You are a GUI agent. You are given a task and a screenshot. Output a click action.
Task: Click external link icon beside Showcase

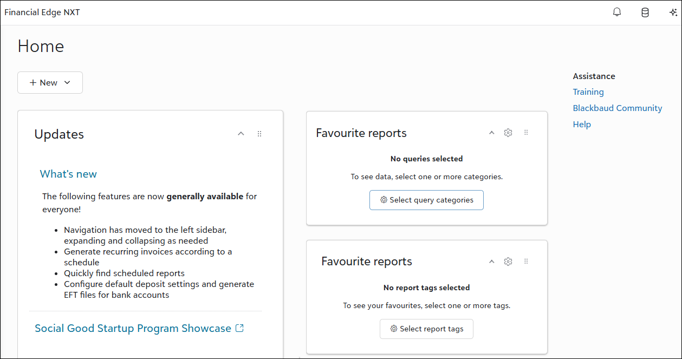coord(239,328)
